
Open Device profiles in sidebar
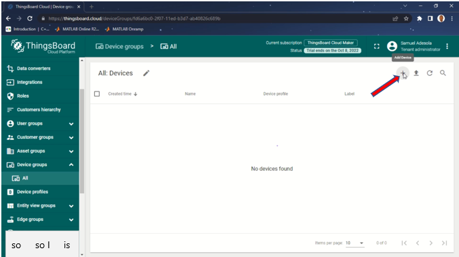[41, 192]
